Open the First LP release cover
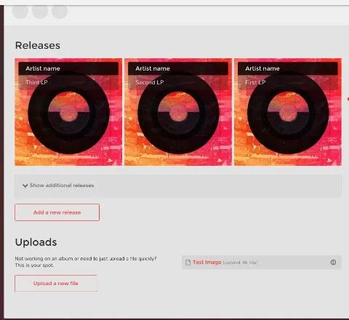 point(288,112)
